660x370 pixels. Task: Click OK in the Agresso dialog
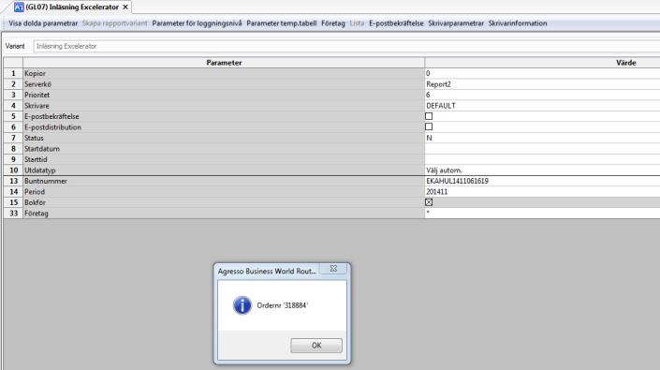click(x=316, y=346)
